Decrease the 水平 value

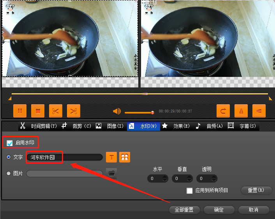tap(165, 180)
